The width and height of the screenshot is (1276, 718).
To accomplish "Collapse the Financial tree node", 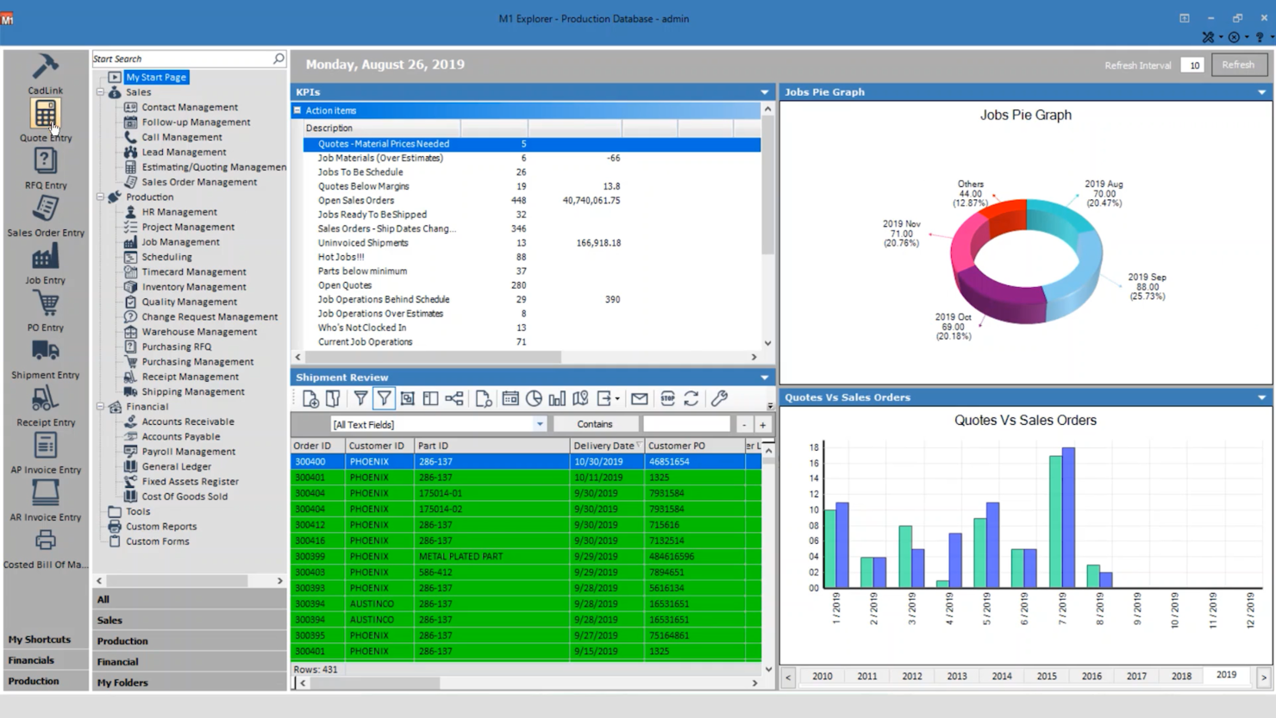I will 100,407.
